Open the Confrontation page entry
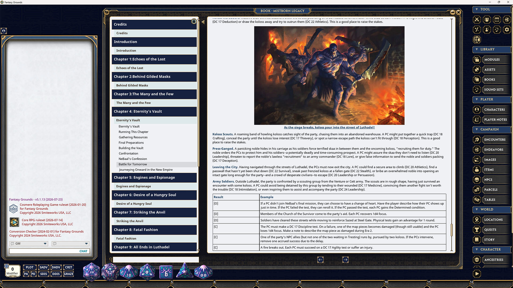The image size is (513, 288). (x=128, y=153)
